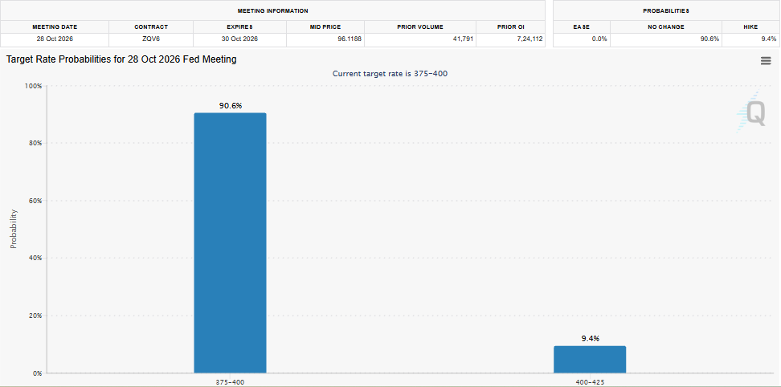
Task: Click the Probability y-axis title
Action: click(14, 229)
